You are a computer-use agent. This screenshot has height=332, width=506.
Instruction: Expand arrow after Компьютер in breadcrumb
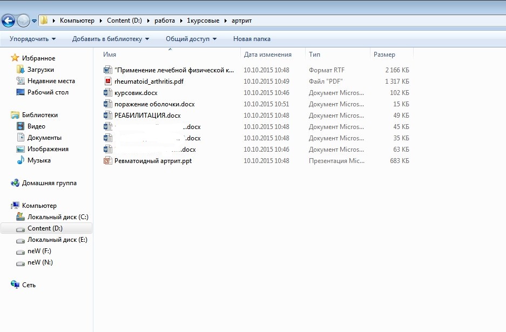pyautogui.click(x=100, y=21)
